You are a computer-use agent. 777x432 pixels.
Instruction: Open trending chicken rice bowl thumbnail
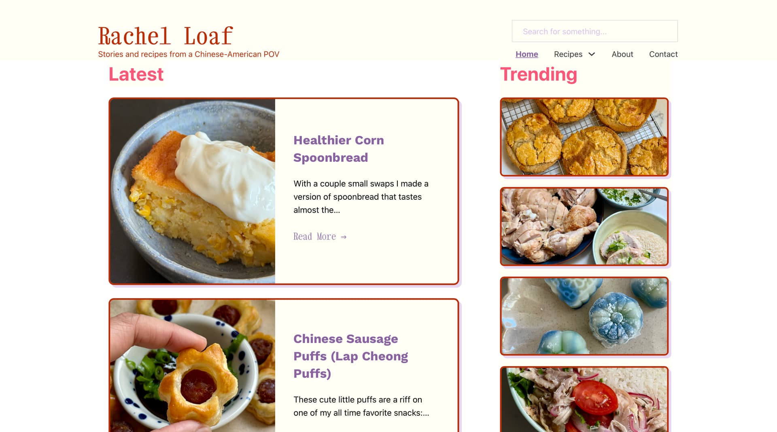click(x=584, y=400)
